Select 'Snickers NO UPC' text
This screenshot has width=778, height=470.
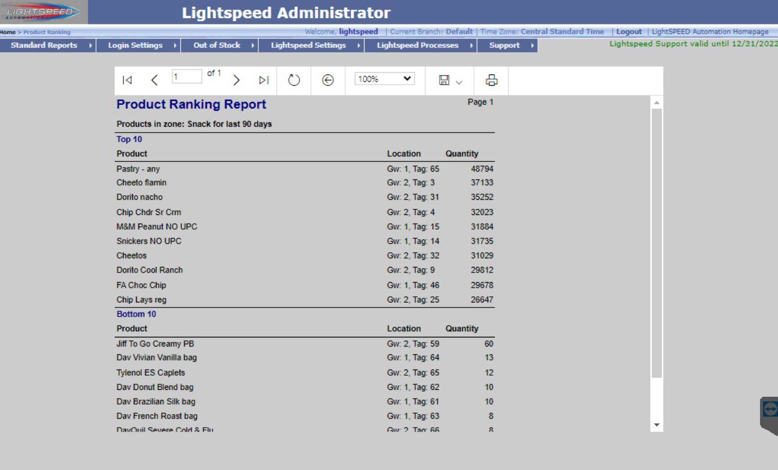coord(149,241)
